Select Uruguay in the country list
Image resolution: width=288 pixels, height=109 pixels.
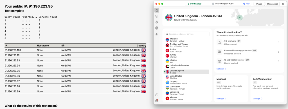(x=186, y=82)
